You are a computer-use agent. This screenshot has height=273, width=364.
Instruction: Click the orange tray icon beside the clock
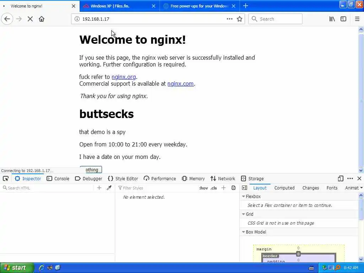coord(338,268)
